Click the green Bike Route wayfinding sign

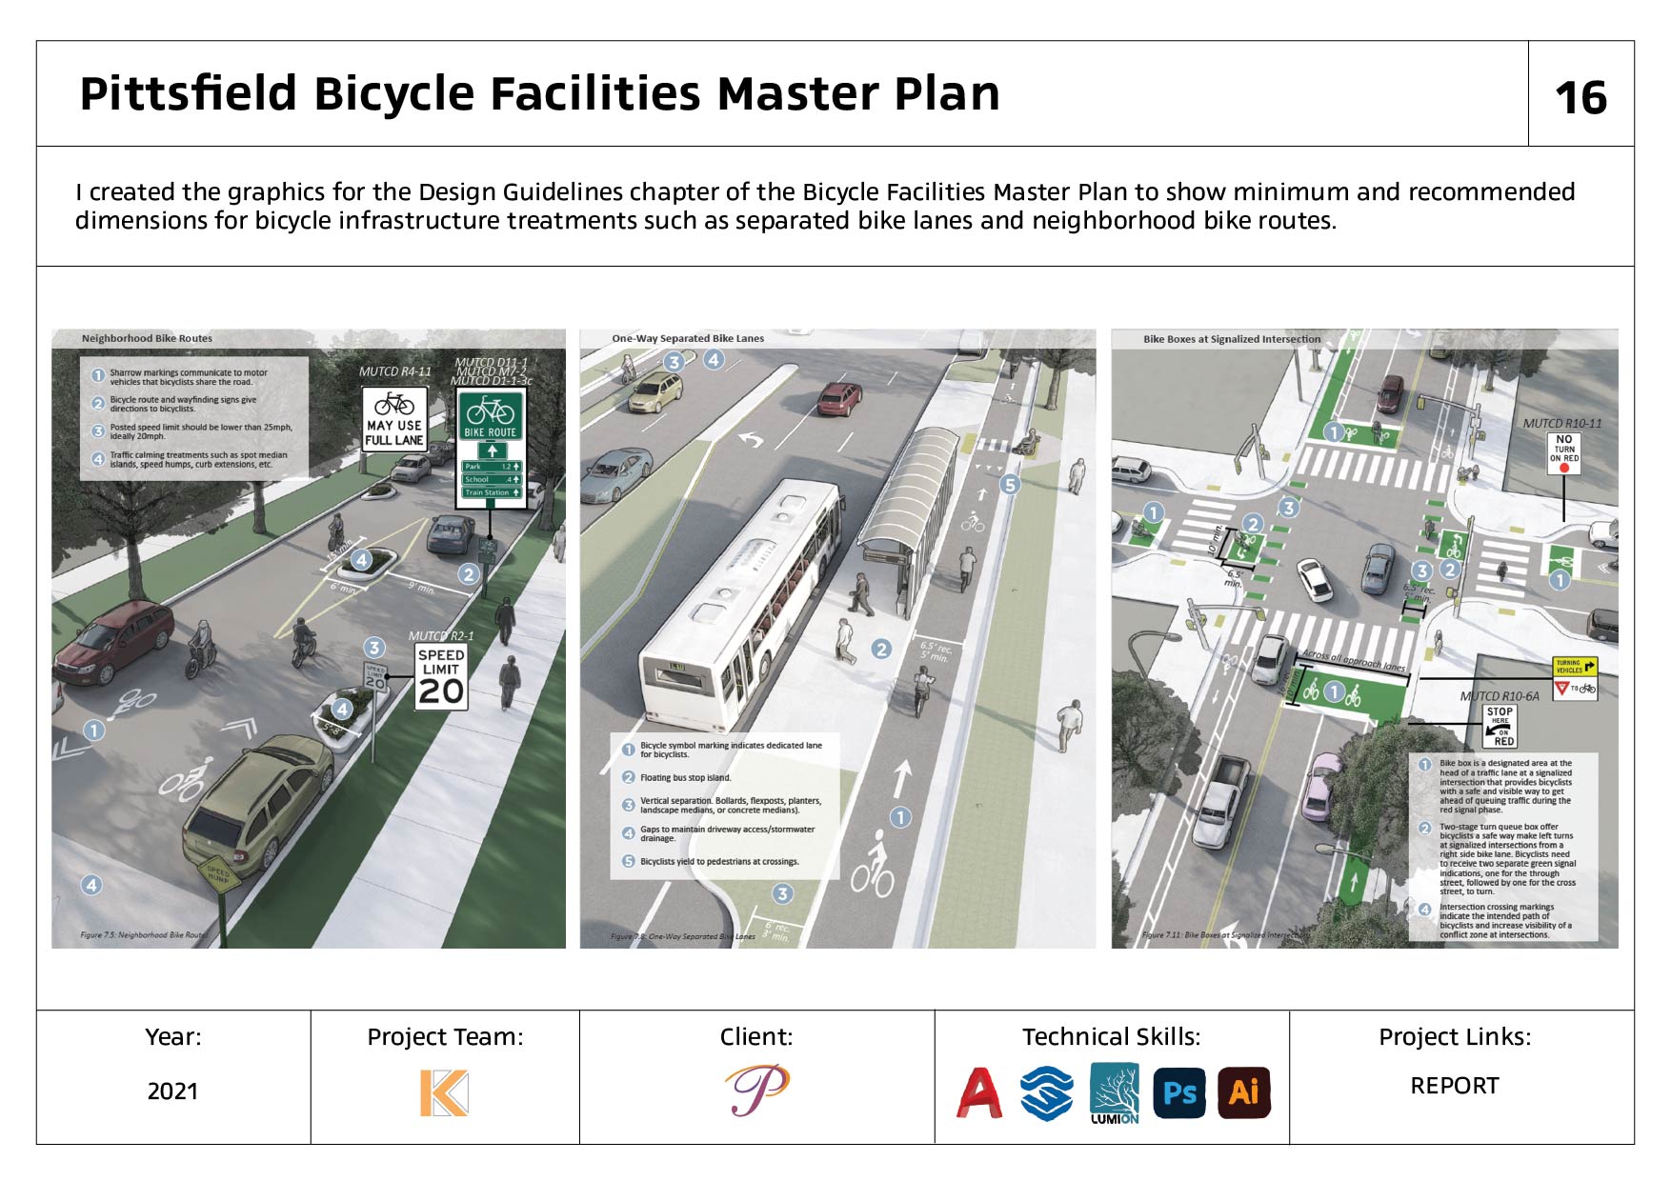[x=492, y=448]
